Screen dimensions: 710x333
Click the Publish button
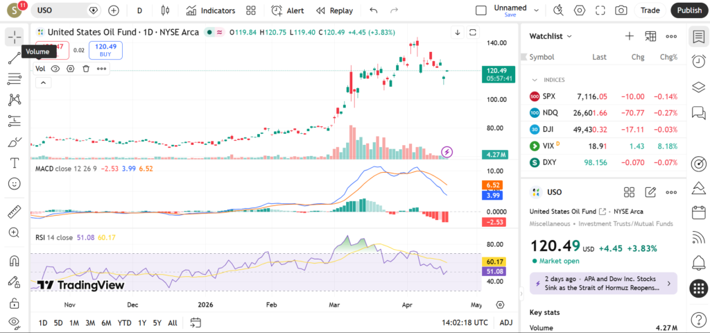[689, 10]
